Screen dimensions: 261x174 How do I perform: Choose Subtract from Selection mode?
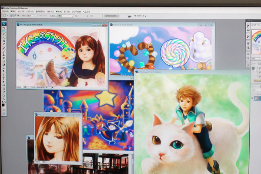[x=16, y=16]
